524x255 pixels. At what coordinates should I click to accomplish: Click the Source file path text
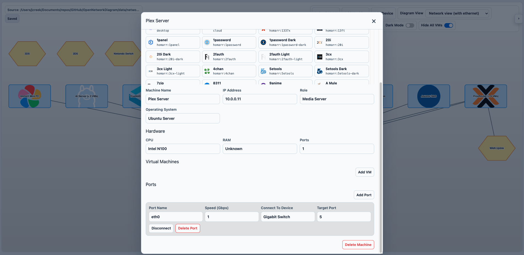point(73,10)
